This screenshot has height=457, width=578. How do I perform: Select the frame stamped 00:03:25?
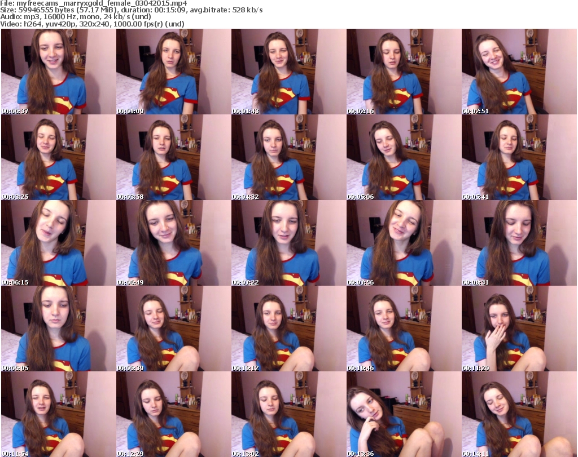point(58,157)
